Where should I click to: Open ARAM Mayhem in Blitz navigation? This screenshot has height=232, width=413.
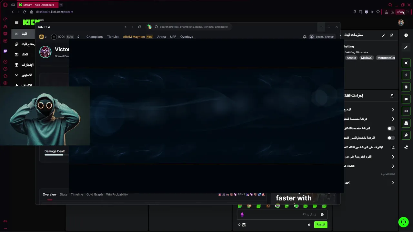pos(138,37)
